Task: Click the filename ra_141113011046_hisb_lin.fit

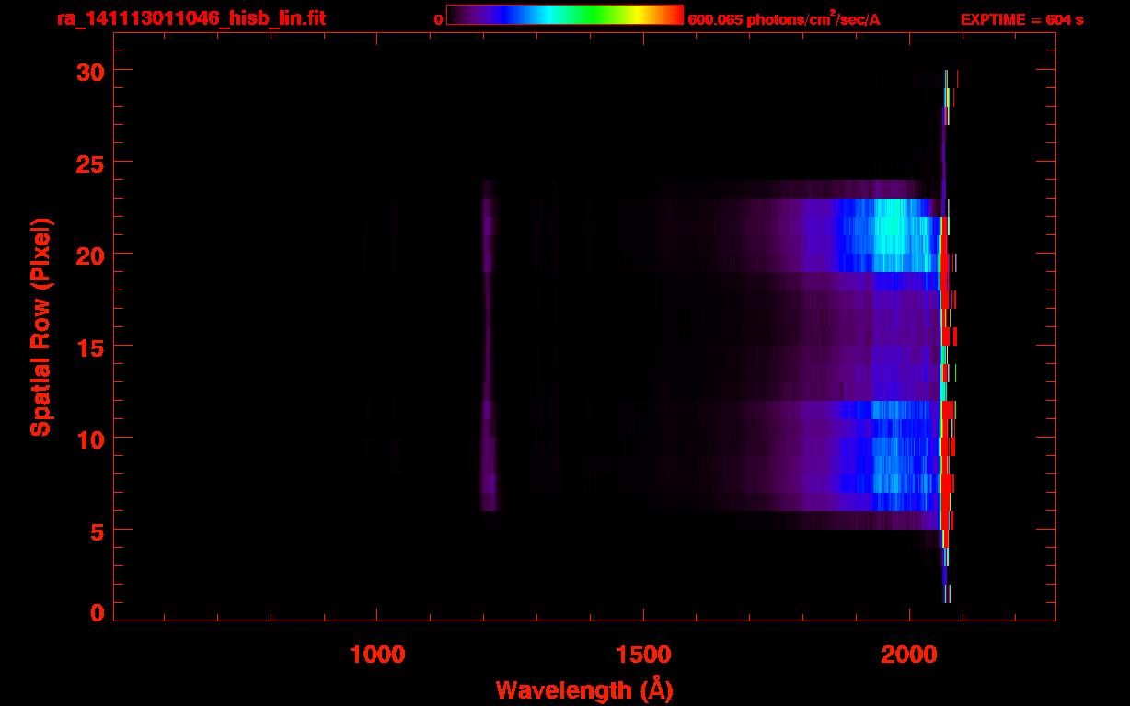Action: coord(190,17)
